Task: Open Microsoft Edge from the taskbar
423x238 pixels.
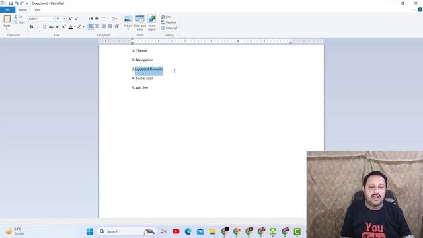Action: coord(188,231)
